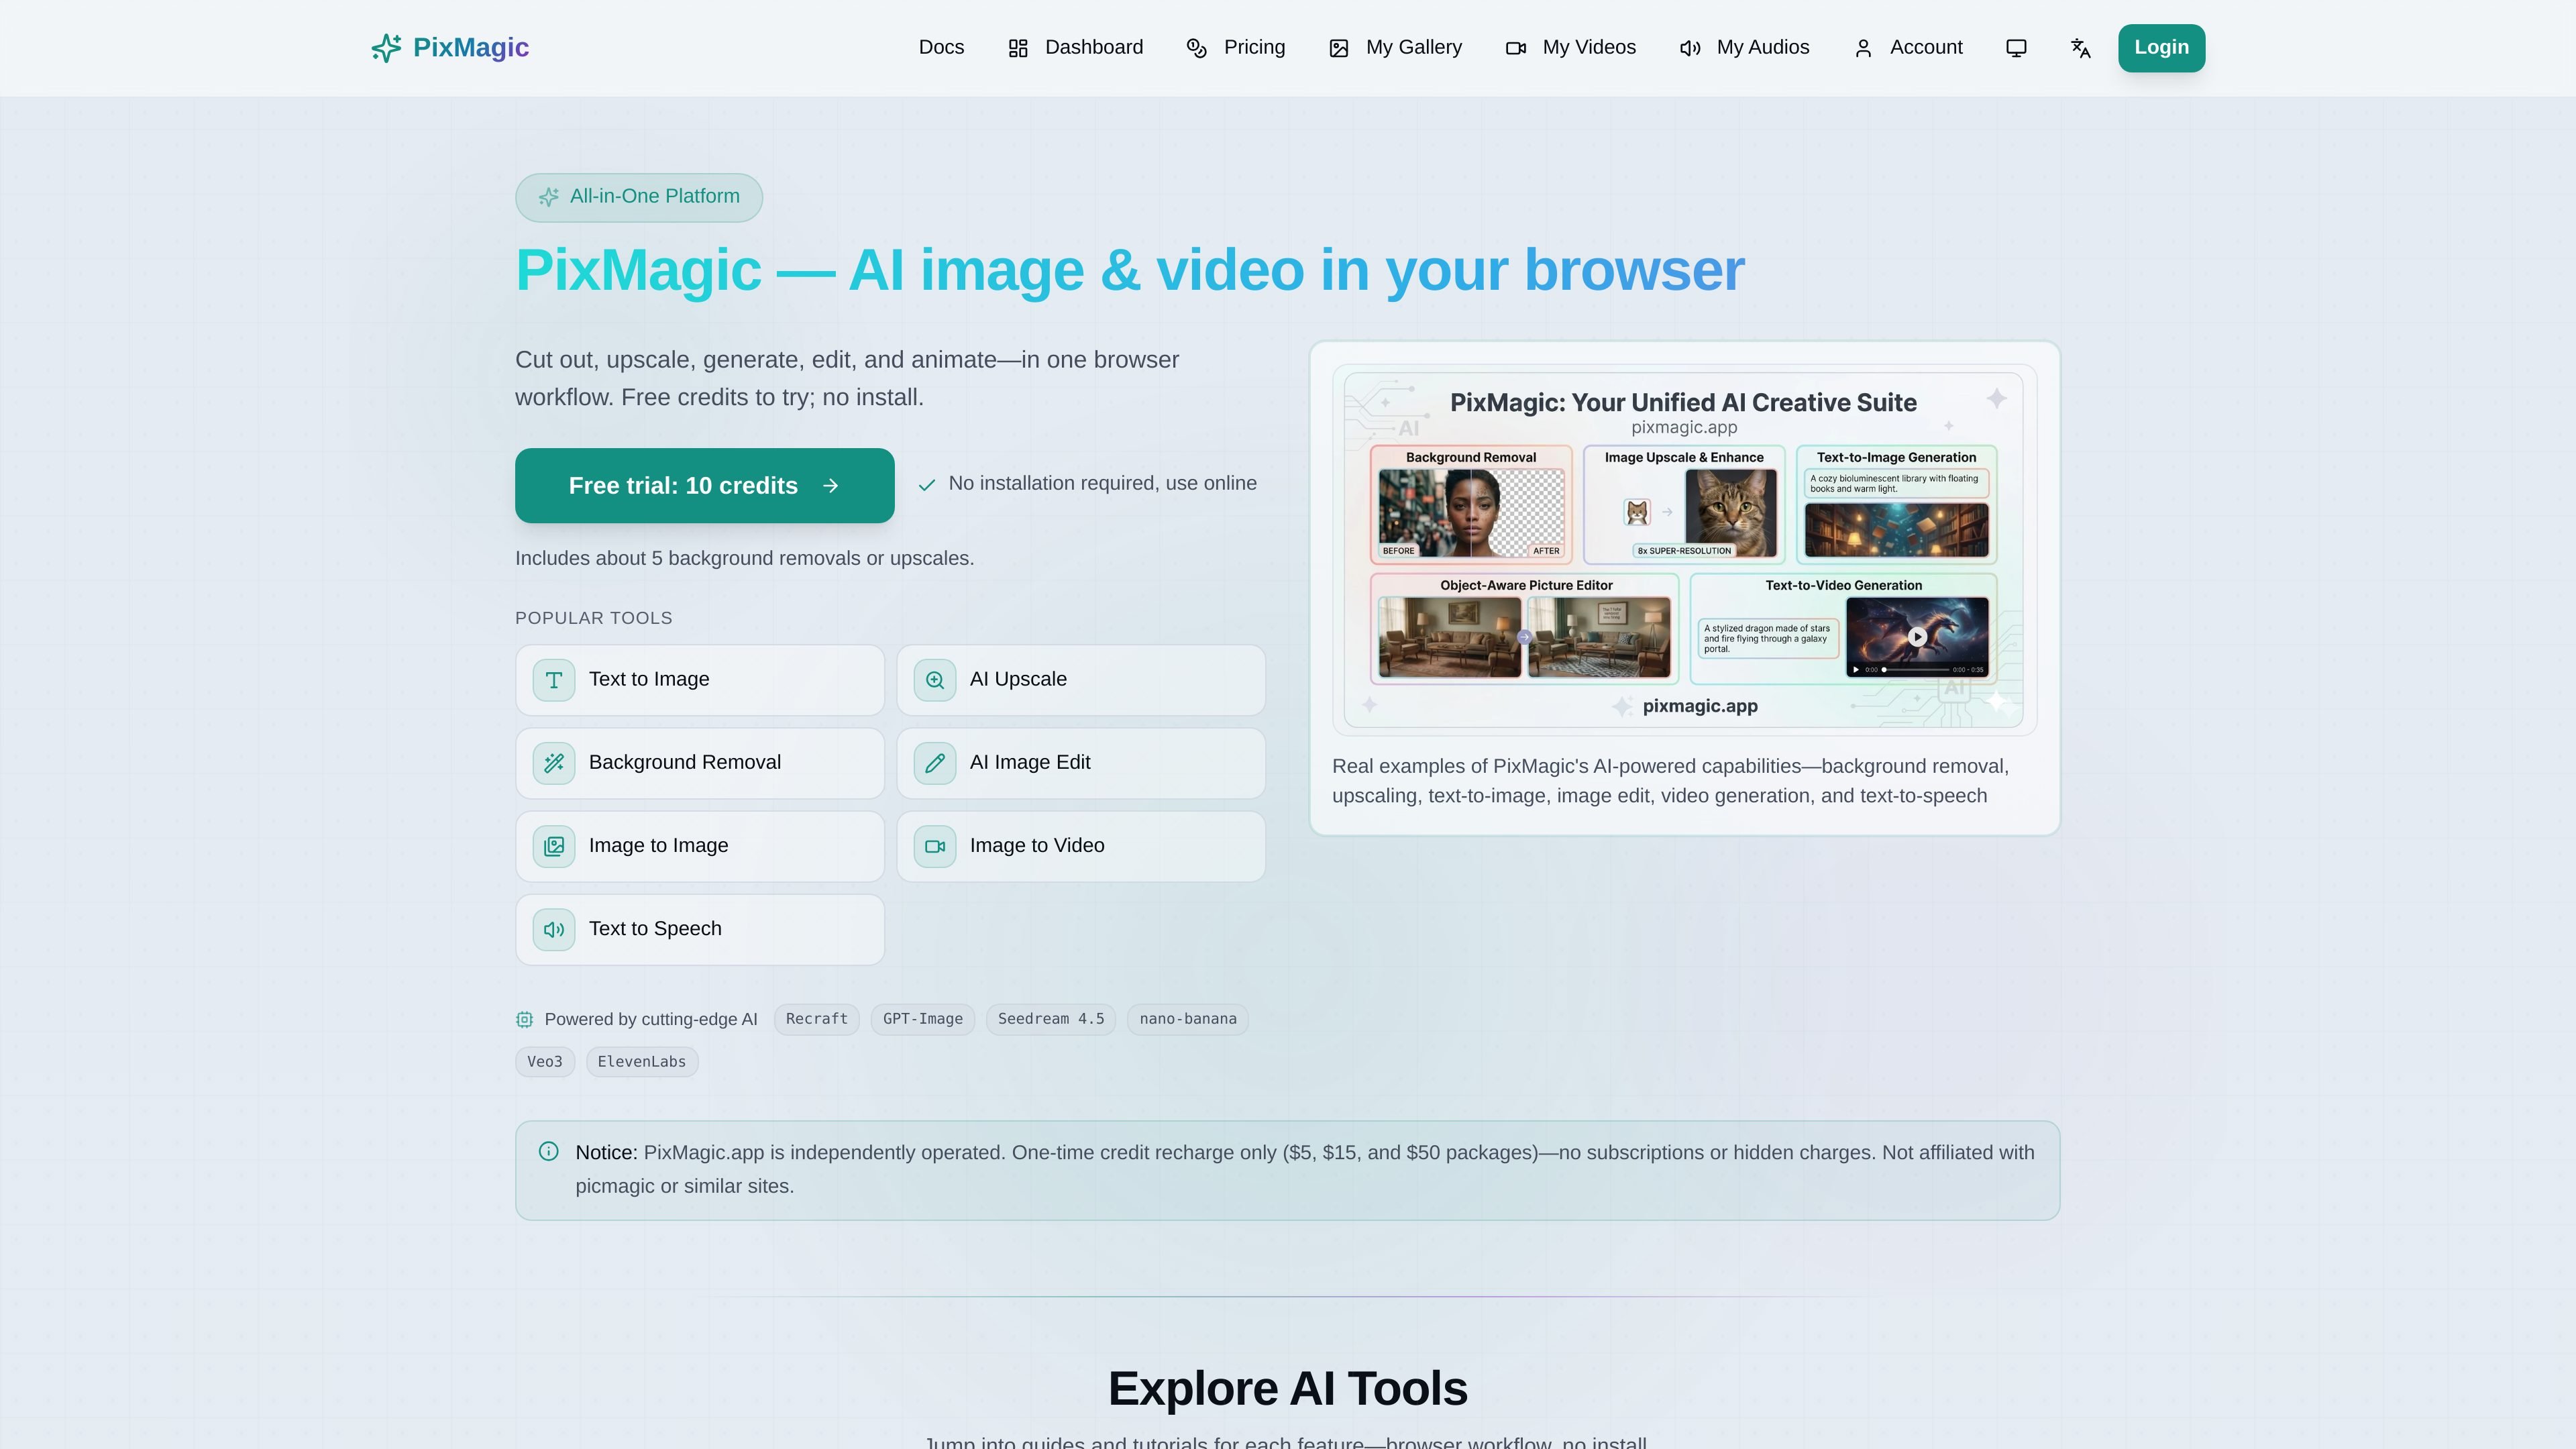
Task: Click the Background Removal wand icon
Action: point(554,763)
